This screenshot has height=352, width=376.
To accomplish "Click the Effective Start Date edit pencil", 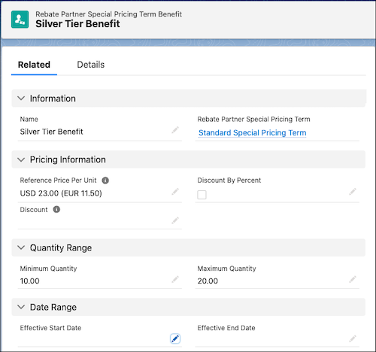I will pos(175,338).
